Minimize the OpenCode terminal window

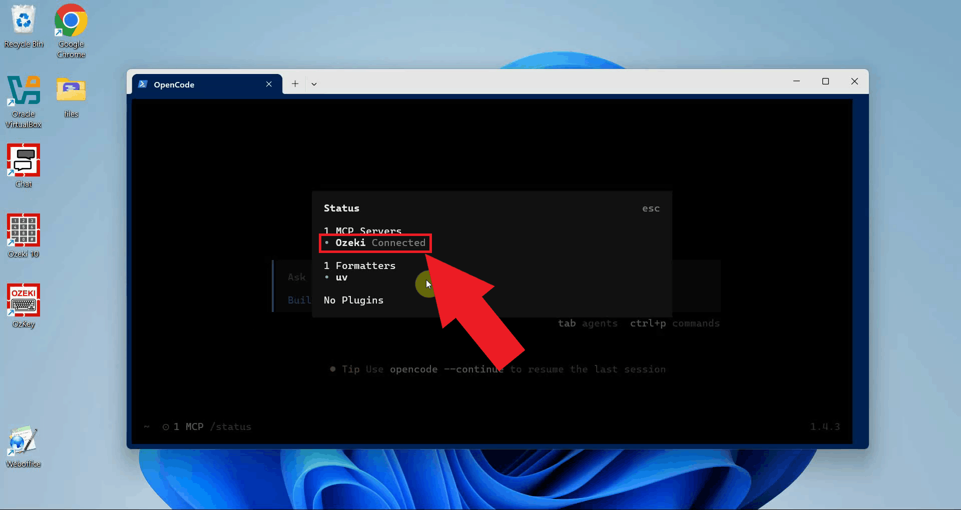point(796,81)
